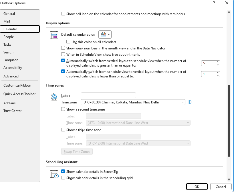Decrease the vertical layout calendar count
Image resolution: width=234 pixels, height=192 pixels.
coord(218,76)
